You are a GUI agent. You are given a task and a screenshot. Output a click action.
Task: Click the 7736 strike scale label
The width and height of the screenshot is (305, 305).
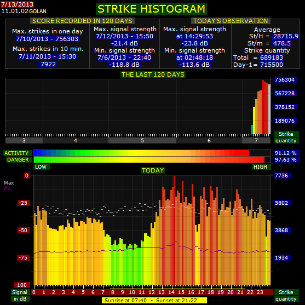click(282, 175)
